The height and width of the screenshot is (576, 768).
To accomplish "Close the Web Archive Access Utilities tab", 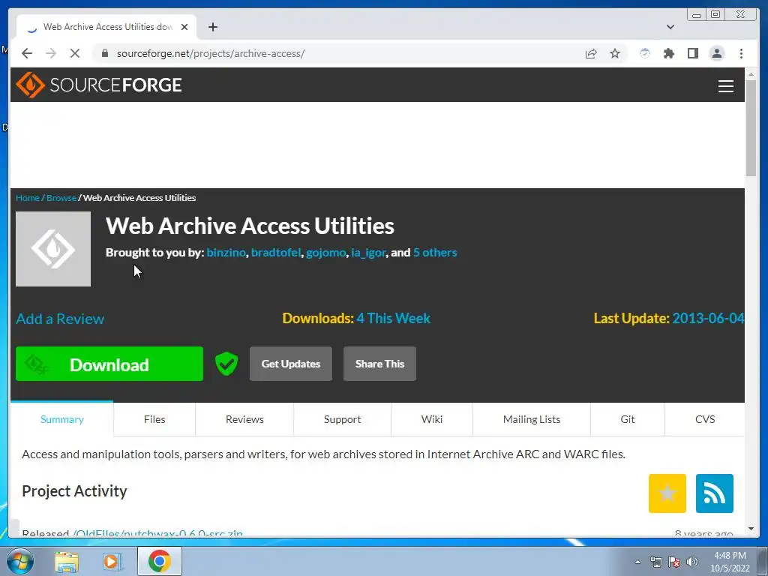I will [184, 27].
